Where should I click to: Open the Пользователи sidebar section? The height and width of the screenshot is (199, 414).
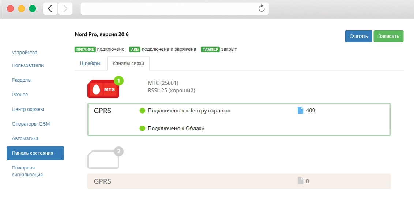point(28,65)
